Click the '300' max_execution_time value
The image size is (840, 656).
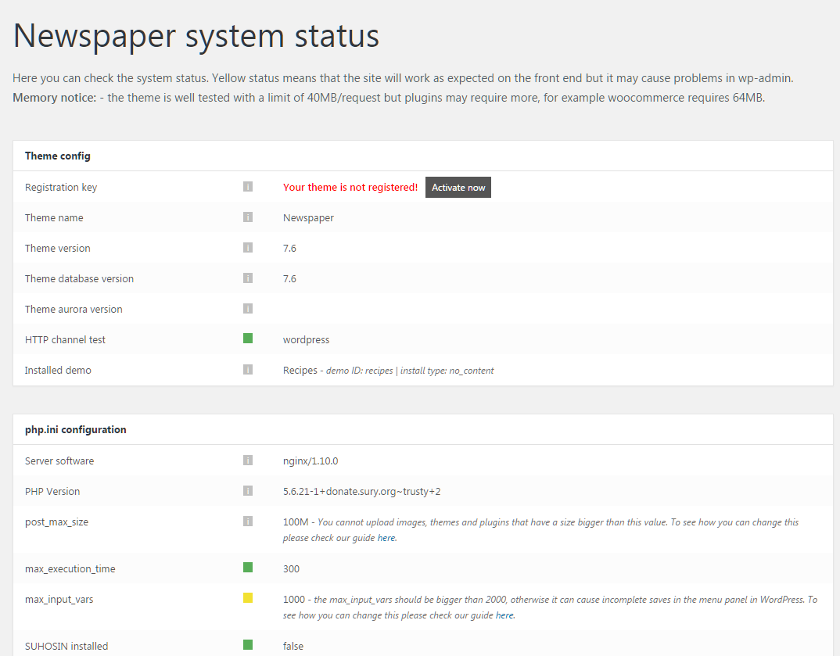[x=291, y=568]
